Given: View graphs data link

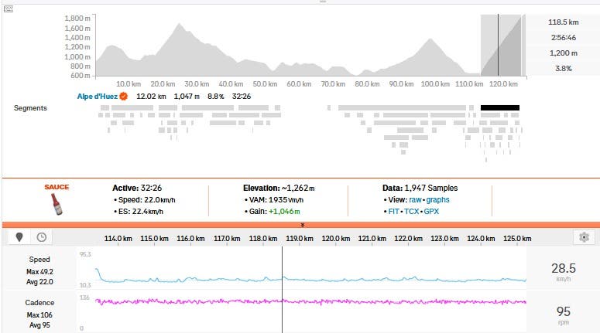Looking at the screenshot, I should click(437, 200).
